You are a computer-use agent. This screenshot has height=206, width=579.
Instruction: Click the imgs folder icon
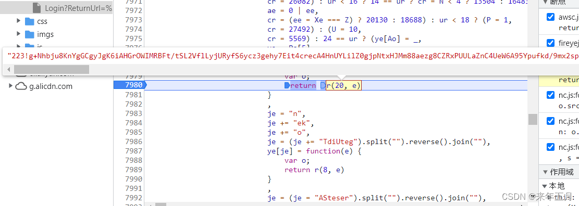(30, 34)
